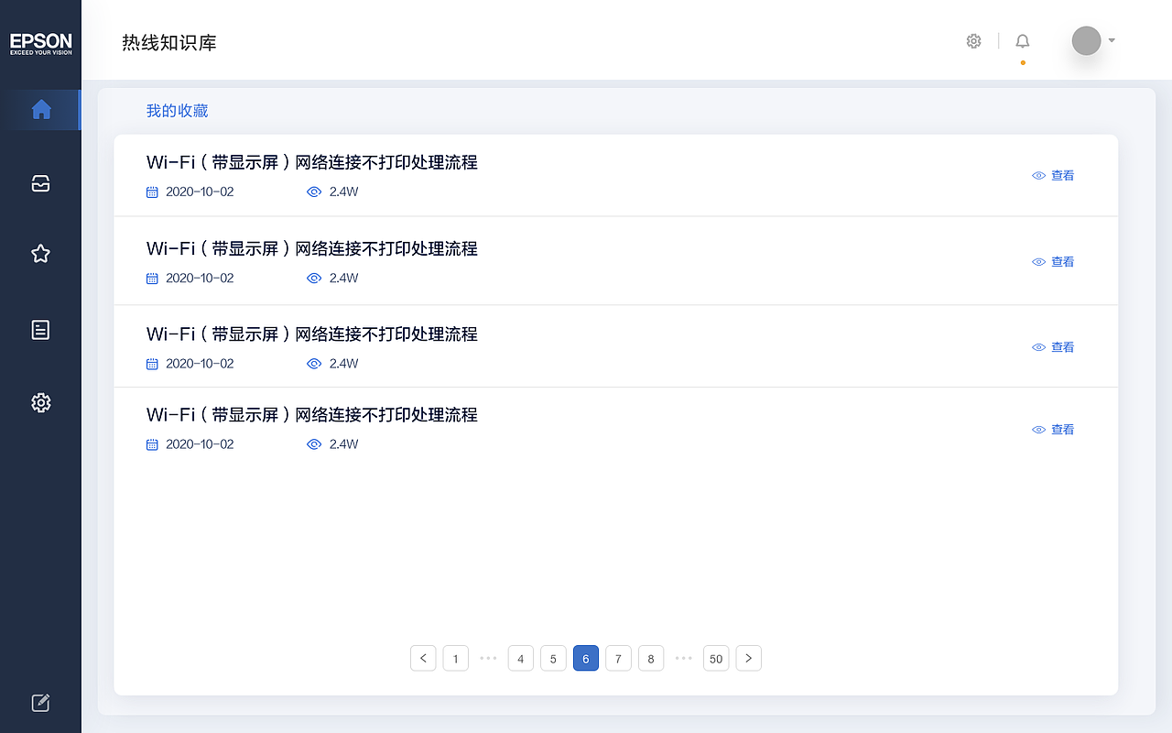Go to page 5
Viewport: 1172px width, 733px height.
click(x=553, y=658)
